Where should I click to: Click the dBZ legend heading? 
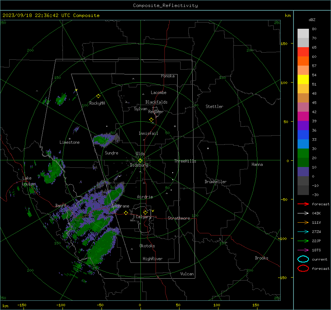pyautogui.click(x=312, y=20)
